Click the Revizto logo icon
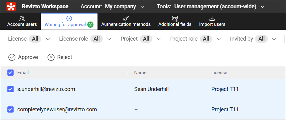 11,6
